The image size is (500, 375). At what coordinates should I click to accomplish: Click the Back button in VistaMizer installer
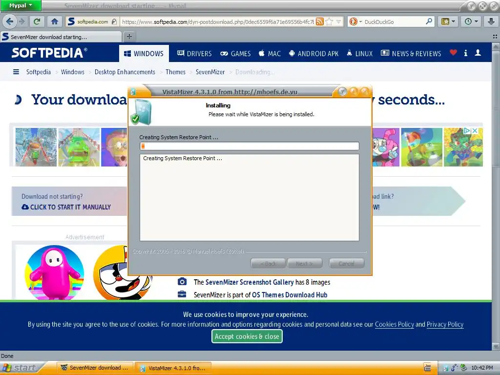[268, 263]
